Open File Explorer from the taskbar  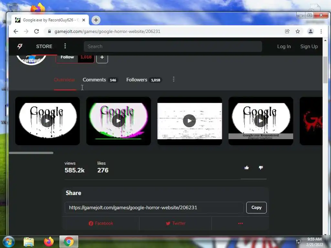(x=29, y=242)
